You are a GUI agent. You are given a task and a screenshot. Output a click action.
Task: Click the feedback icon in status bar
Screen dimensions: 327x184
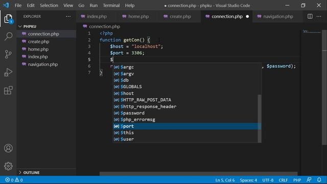point(309,180)
